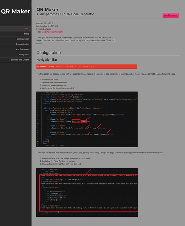Click DOCUMENTATION in the navbar preview
Image resolution: width=185 pixels, height=226 pixels.
tap(87, 67)
